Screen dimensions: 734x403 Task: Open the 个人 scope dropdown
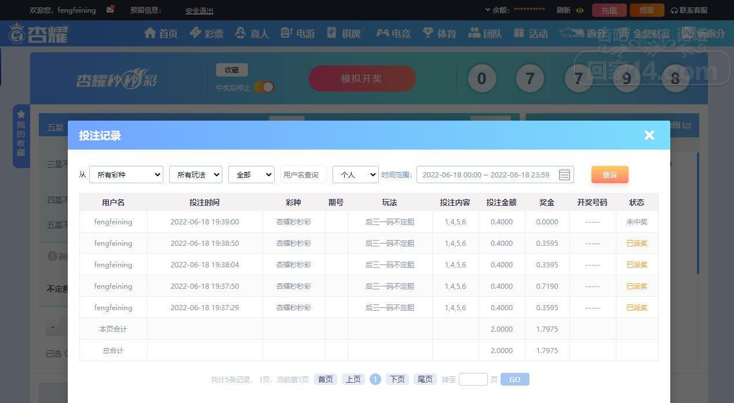tap(355, 175)
